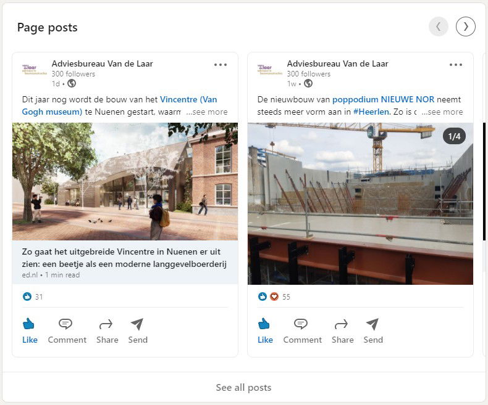Open article headline Zo gaat het uitgebreide Vincentre

pyautogui.click(x=124, y=258)
